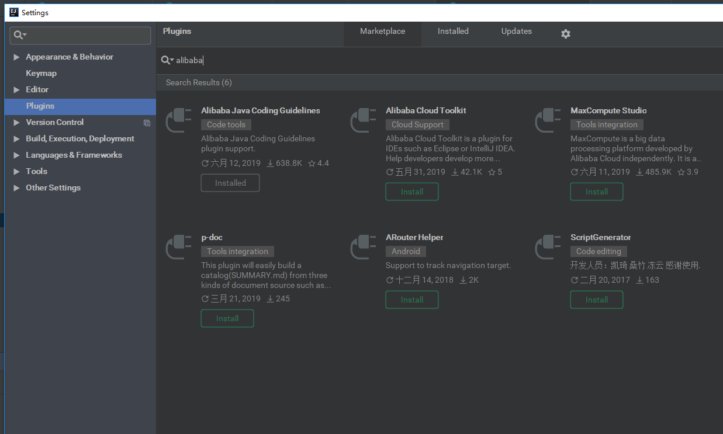Click the Alibaba Cloud Toolkit plugin icon
Image resolution: width=723 pixels, height=434 pixels.
pyautogui.click(x=364, y=120)
